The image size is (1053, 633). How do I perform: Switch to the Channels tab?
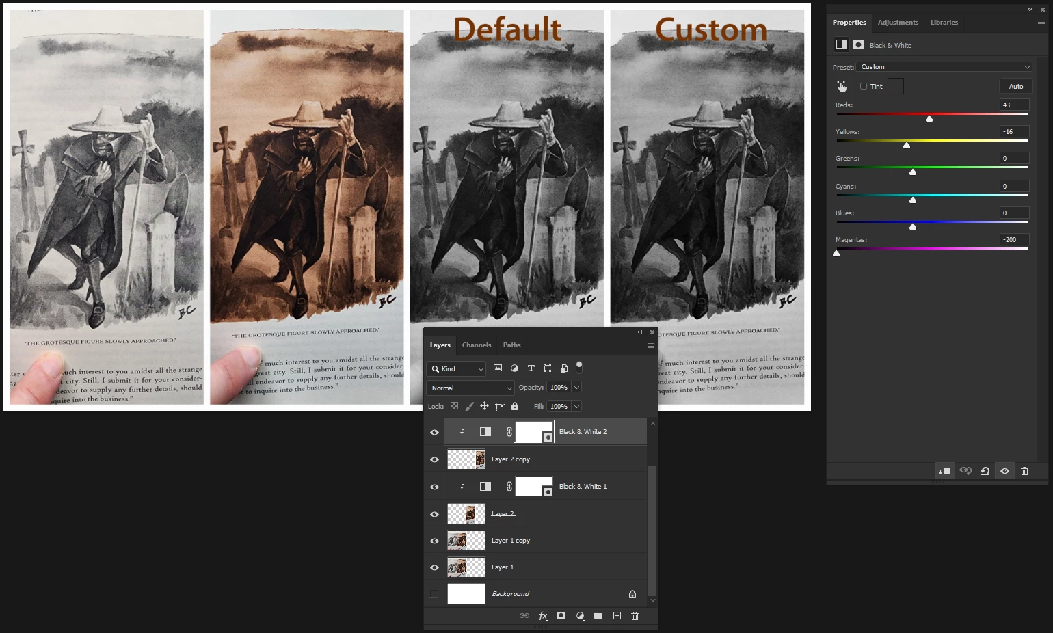(477, 345)
